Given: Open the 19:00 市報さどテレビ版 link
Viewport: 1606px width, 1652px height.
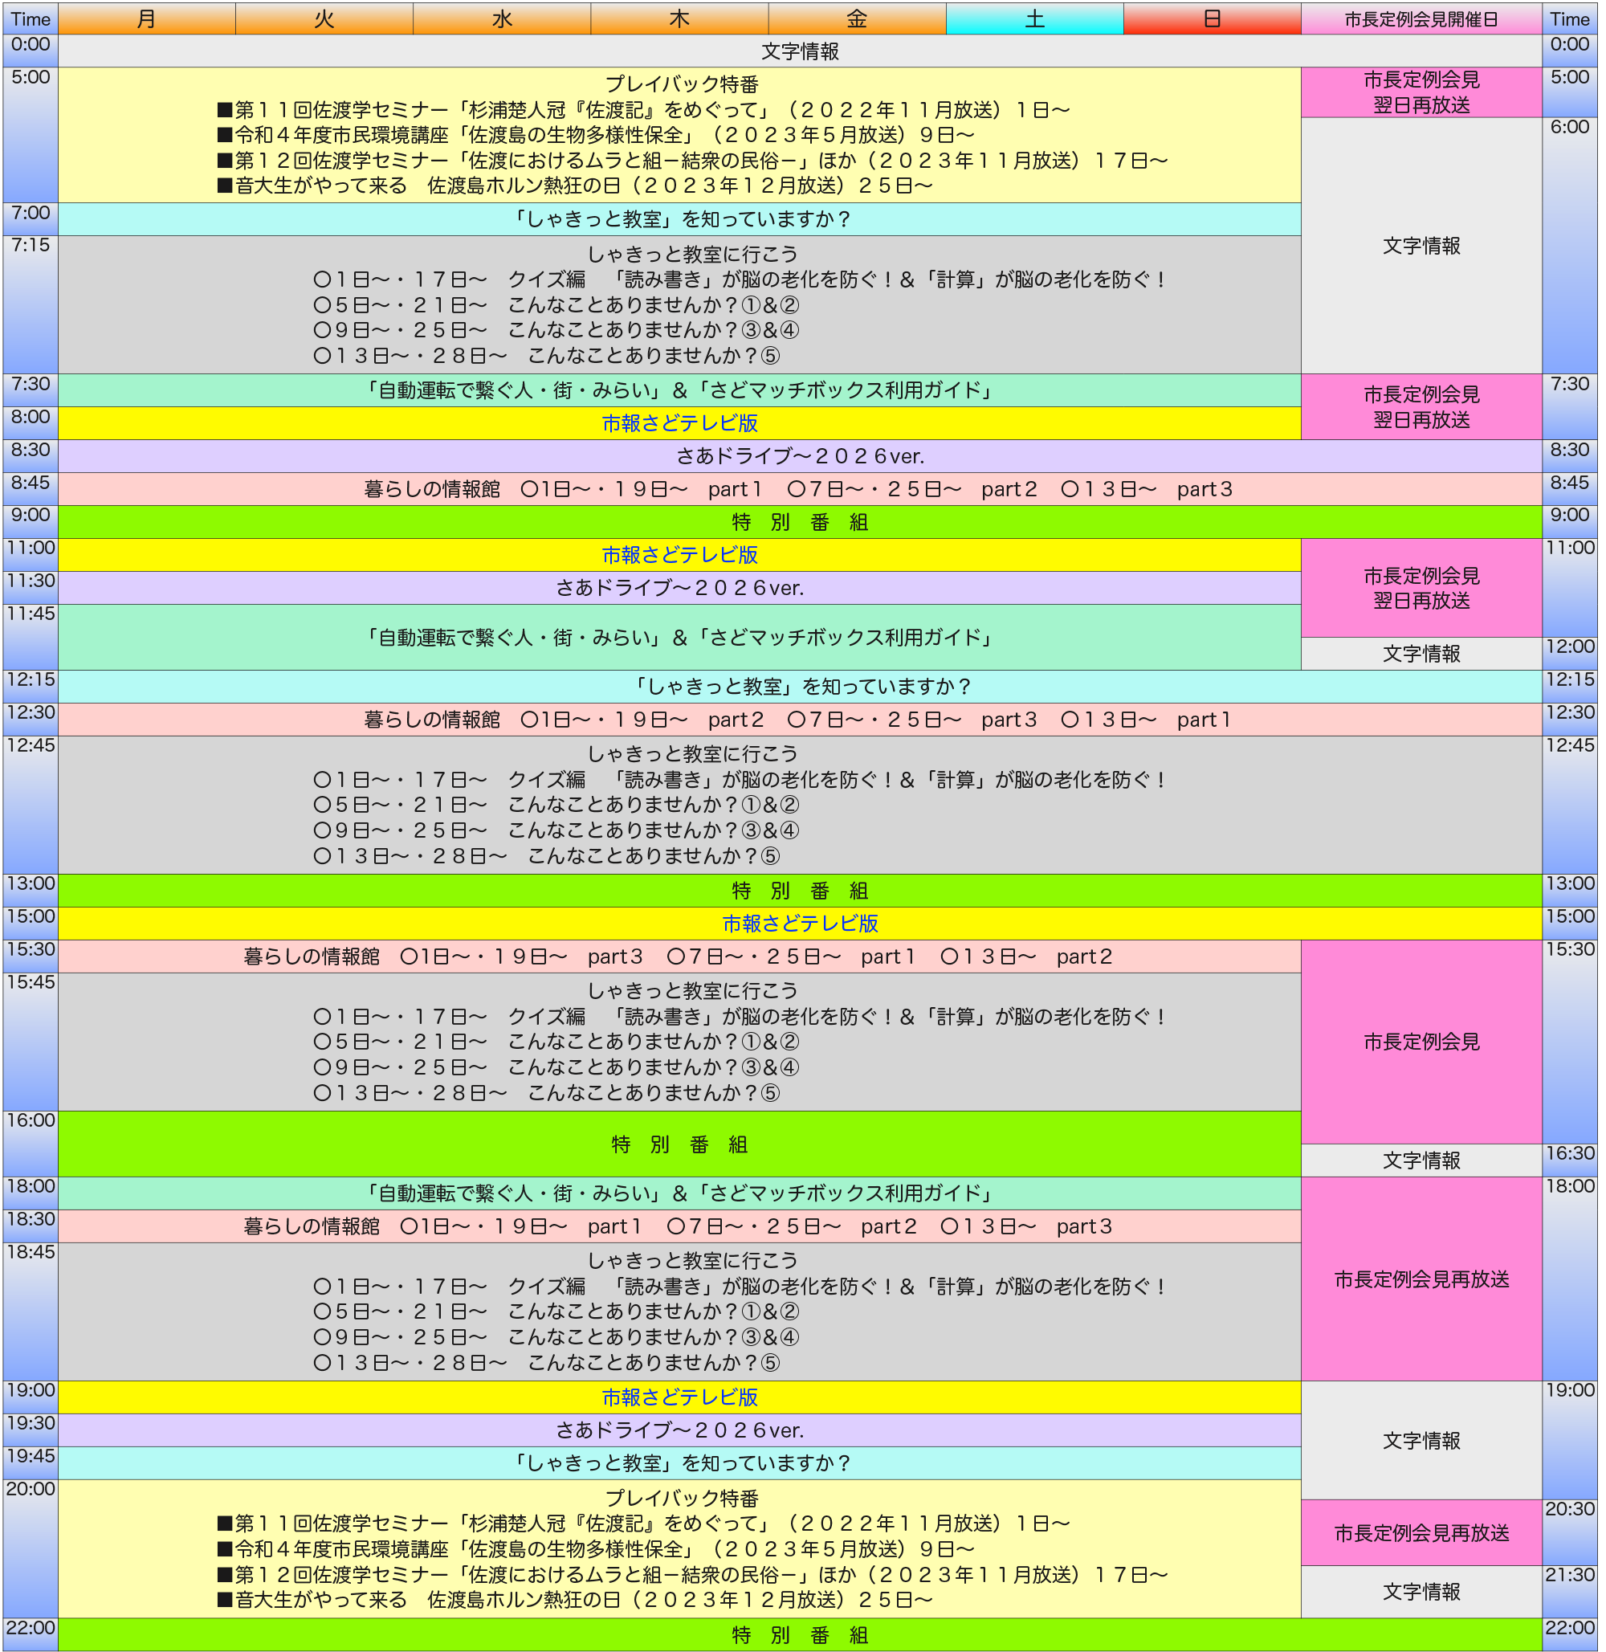Looking at the screenshot, I should point(680,1397).
